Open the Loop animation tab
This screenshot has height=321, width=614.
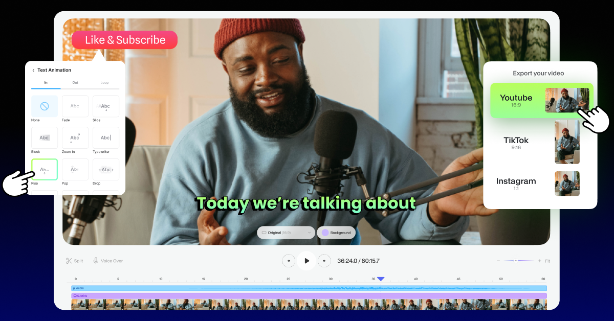pyautogui.click(x=104, y=82)
